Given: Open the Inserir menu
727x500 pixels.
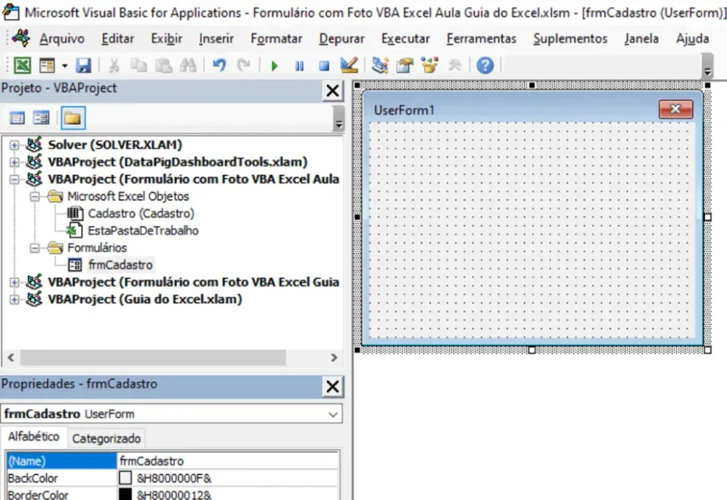Looking at the screenshot, I should coord(216,39).
